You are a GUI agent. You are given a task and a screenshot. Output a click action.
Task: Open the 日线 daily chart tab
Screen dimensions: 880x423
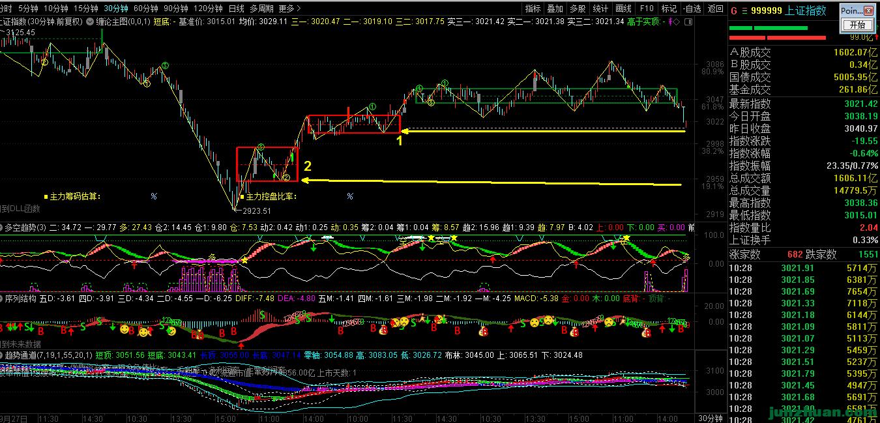(x=236, y=8)
